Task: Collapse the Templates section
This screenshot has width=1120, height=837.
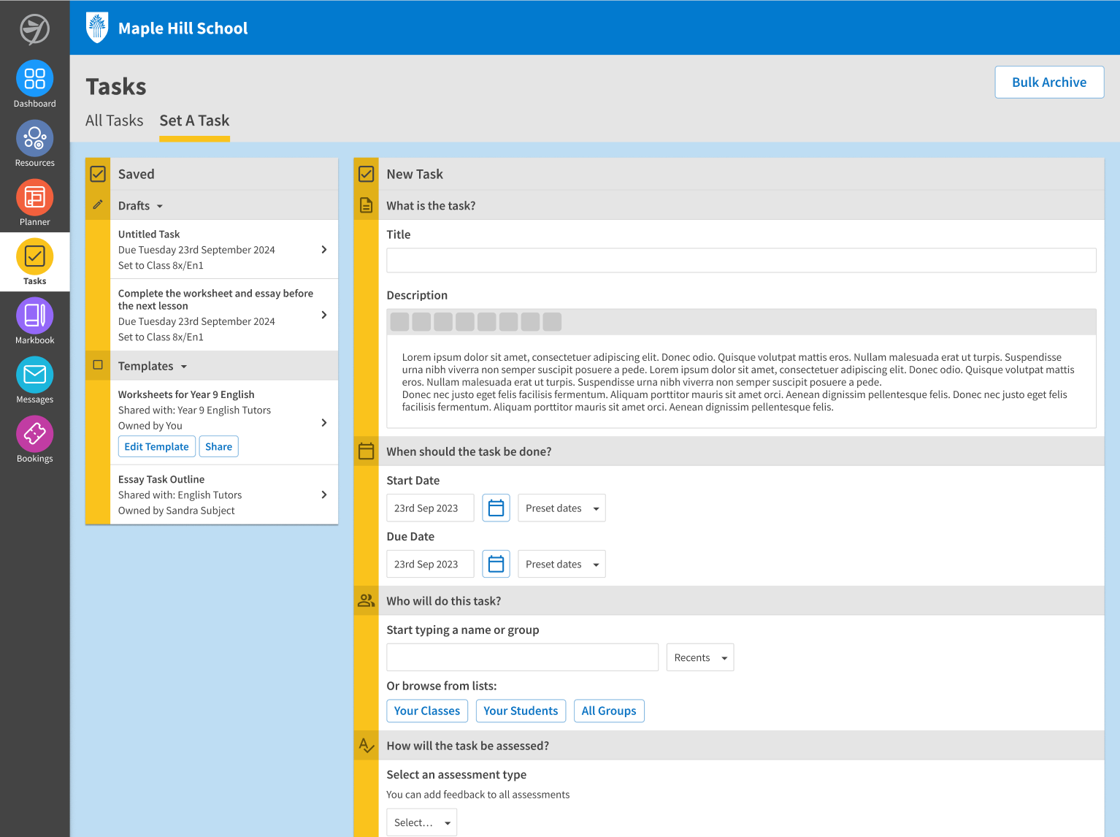Action: coord(183,366)
